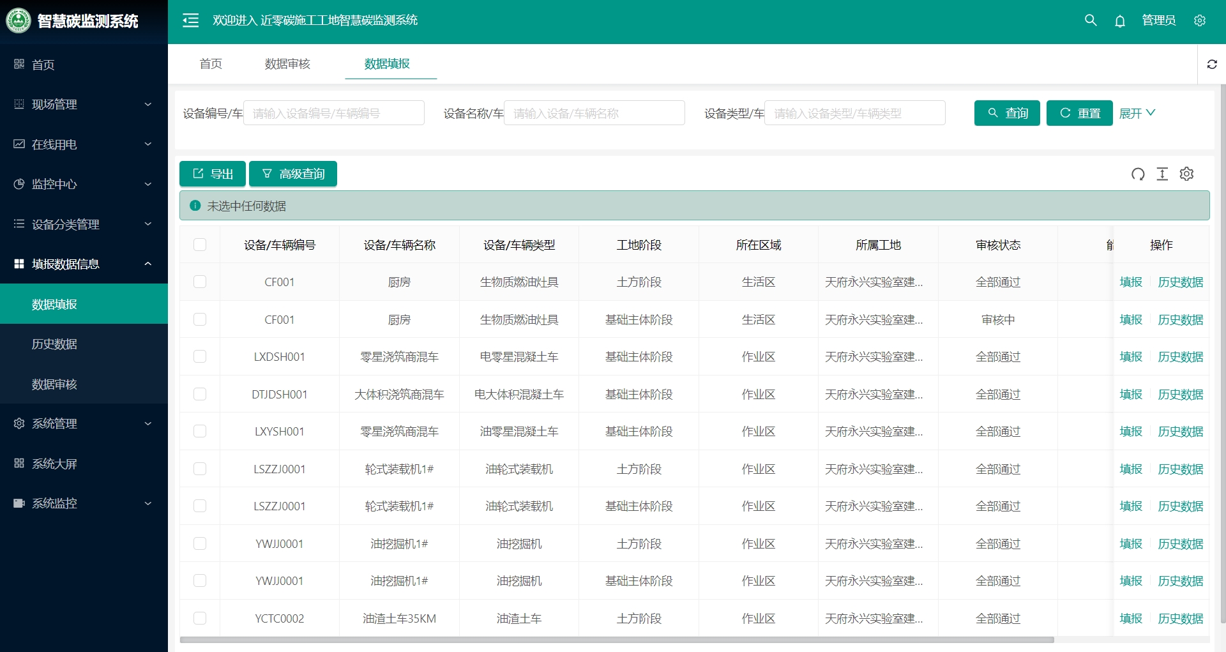This screenshot has height=652, width=1226.
Task: Open 历史数据 for the YCTC0002 row
Action: [x=1181, y=618]
